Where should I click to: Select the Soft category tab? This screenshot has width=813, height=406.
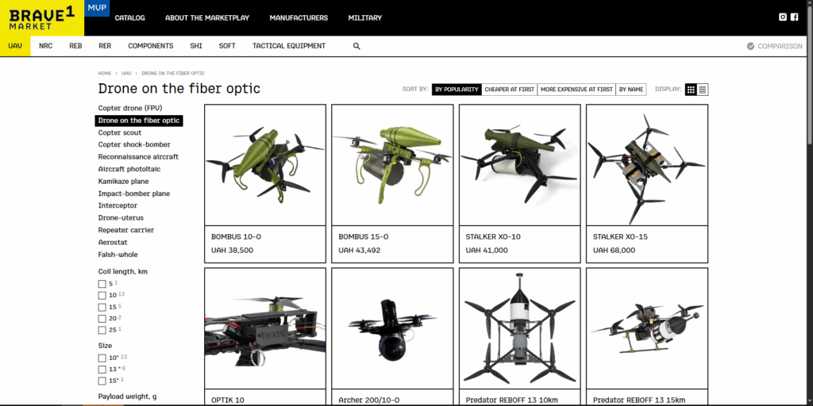(x=227, y=46)
